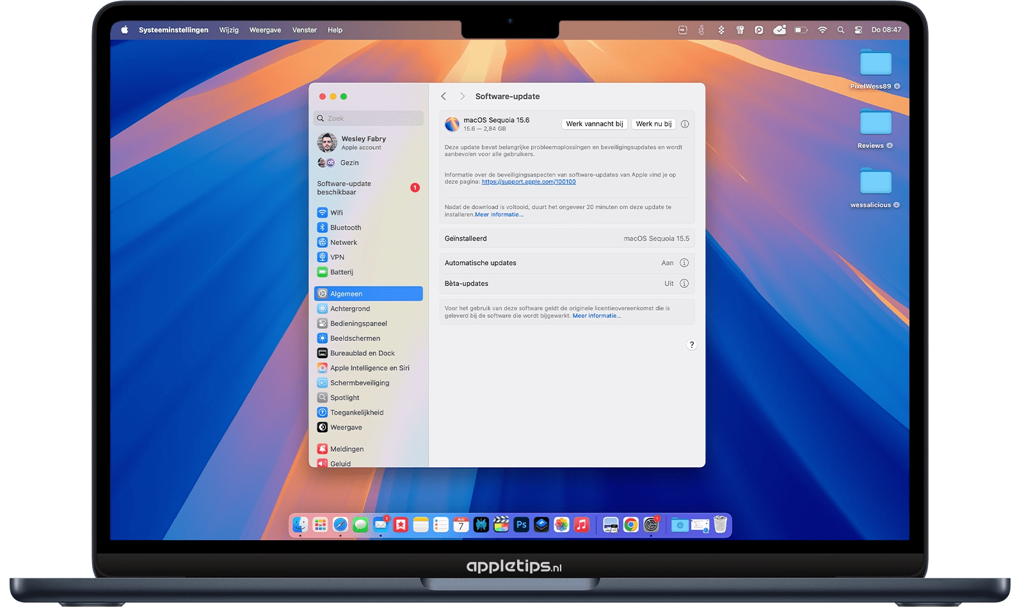The height and width of the screenshot is (608, 1024).
Task: Go forward with the right chevron
Action: point(462,96)
